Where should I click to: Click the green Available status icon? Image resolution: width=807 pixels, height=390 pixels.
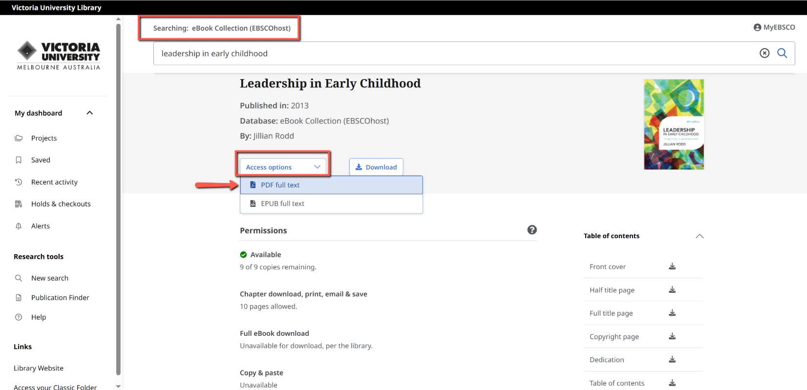tap(243, 255)
